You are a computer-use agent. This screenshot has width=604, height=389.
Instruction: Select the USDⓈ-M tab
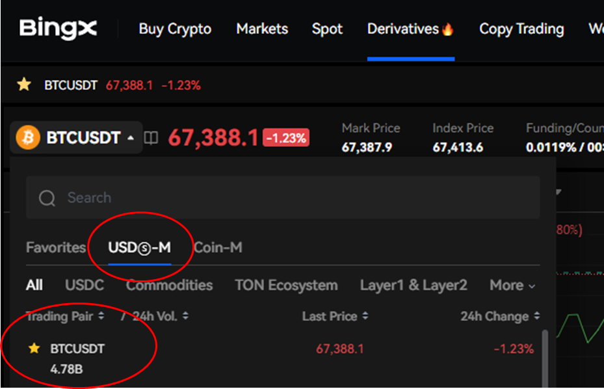pyautogui.click(x=139, y=248)
